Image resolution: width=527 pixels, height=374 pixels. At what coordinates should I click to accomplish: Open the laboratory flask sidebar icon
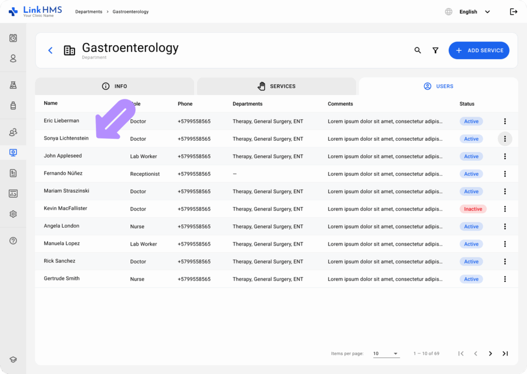coord(13,85)
